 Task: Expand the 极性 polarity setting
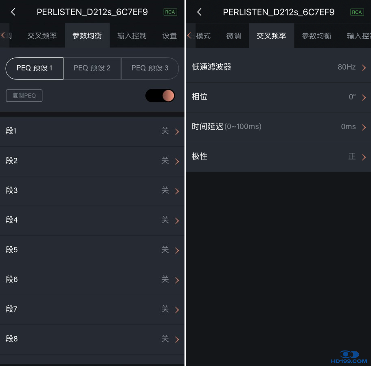click(x=364, y=157)
